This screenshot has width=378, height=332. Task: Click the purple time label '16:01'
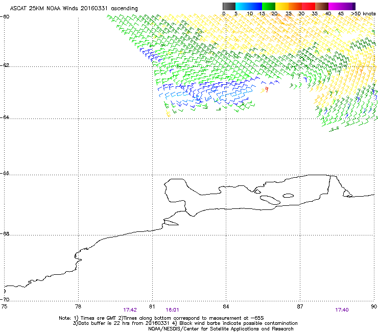[172, 310]
